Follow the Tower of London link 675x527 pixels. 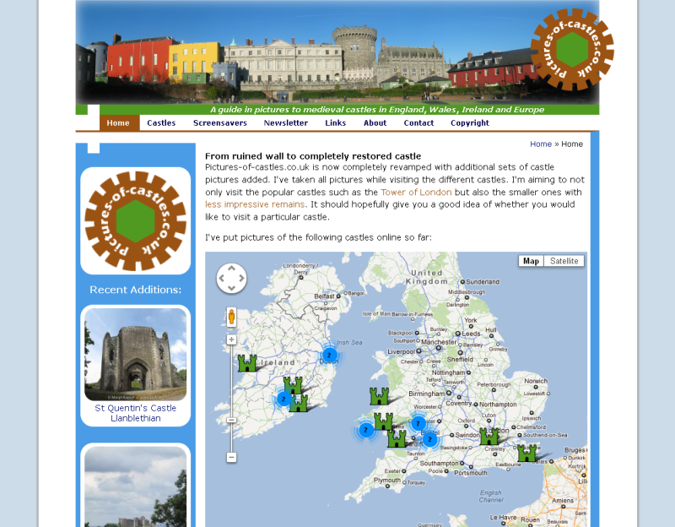(416, 193)
